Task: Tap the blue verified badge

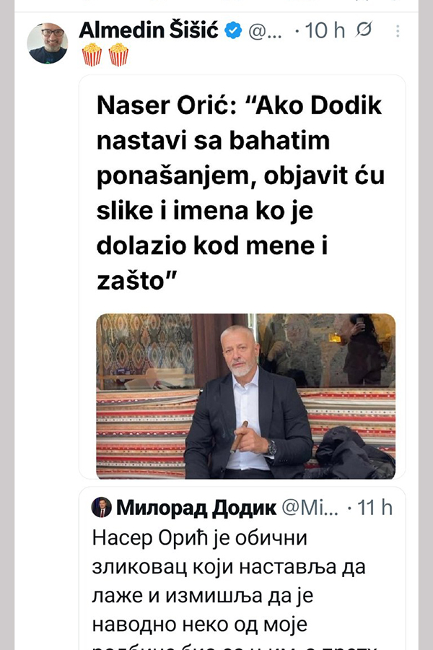Action: click(232, 30)
